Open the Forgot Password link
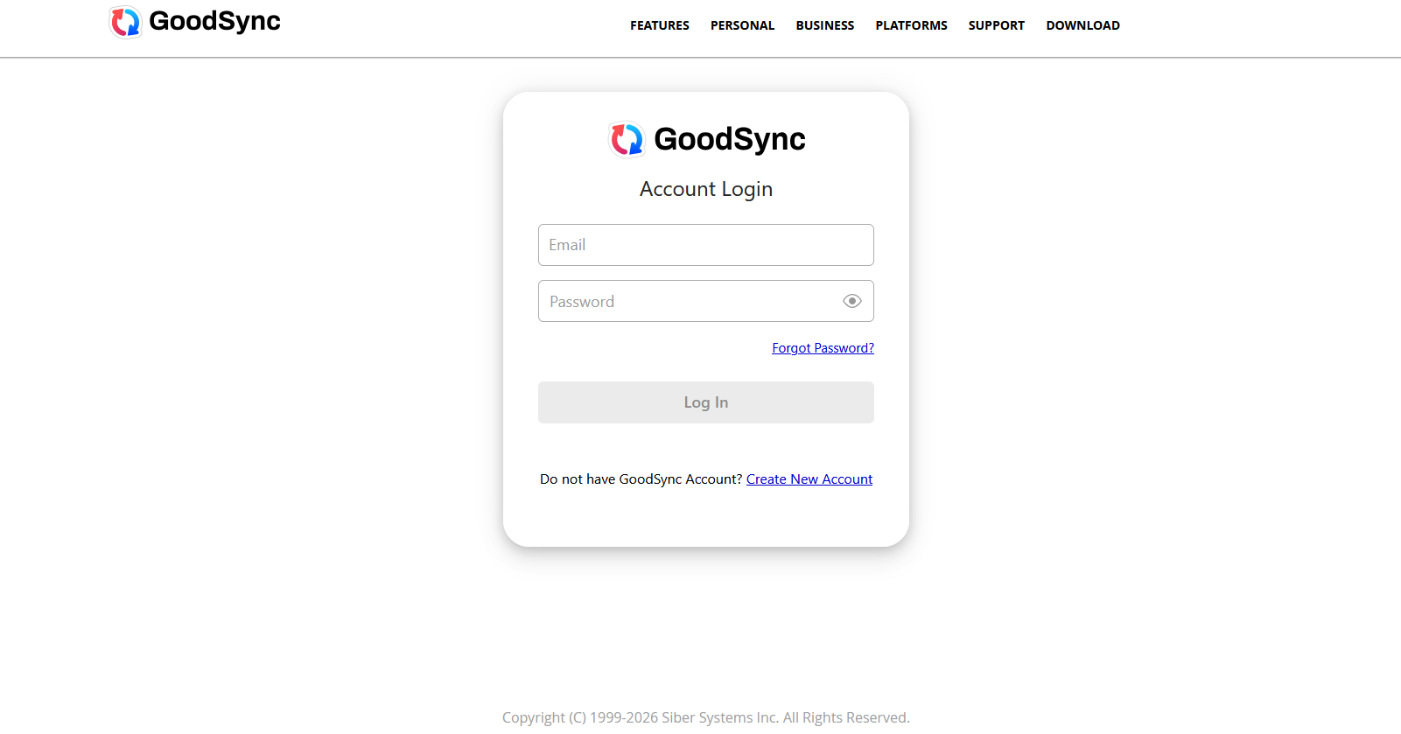 click(823, 348)
